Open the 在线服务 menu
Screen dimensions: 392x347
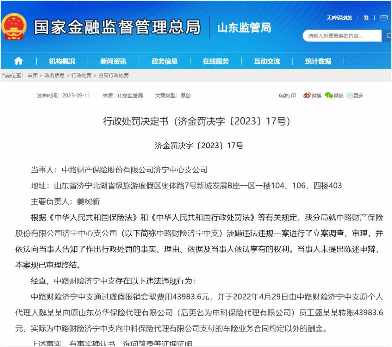tap(216, 61)
